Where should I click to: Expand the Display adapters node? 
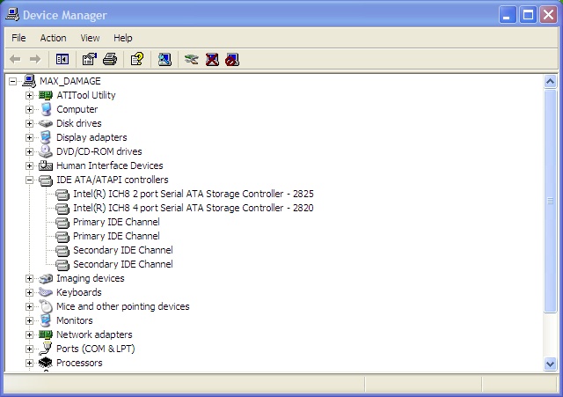[x=29, y=137]
